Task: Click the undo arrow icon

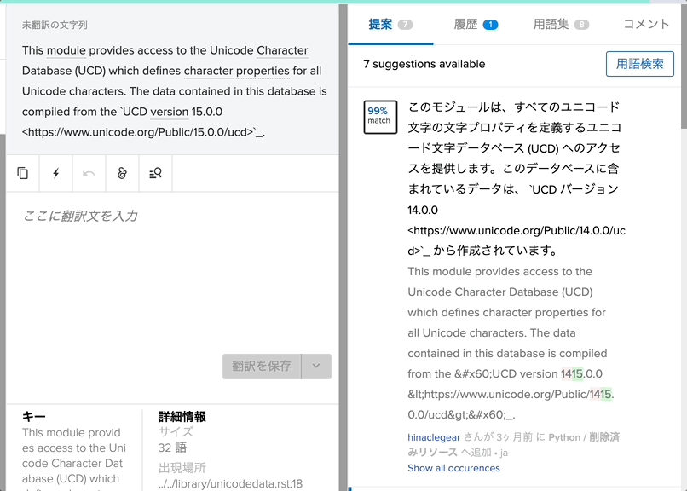Action: [x=89, y=173]
